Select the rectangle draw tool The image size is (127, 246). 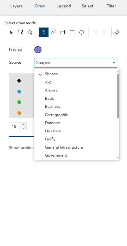[x=72, y=32]
